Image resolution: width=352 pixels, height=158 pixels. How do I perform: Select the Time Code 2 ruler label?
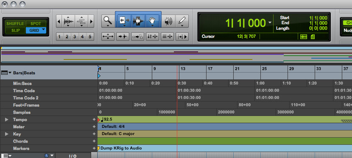[x=26, y=98]
